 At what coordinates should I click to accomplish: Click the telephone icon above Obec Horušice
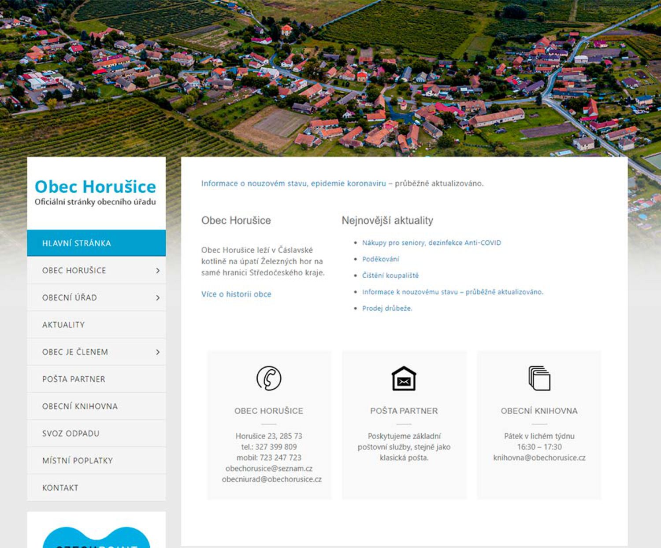click(269, 378)
